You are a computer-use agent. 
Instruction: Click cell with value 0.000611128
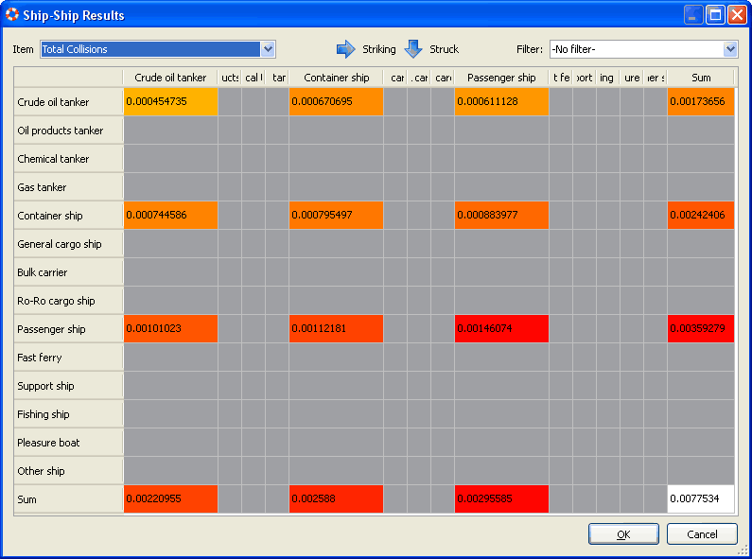coord(501,101)
